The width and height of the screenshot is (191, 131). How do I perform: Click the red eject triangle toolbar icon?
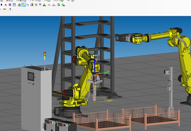click(x=6, y=5)
